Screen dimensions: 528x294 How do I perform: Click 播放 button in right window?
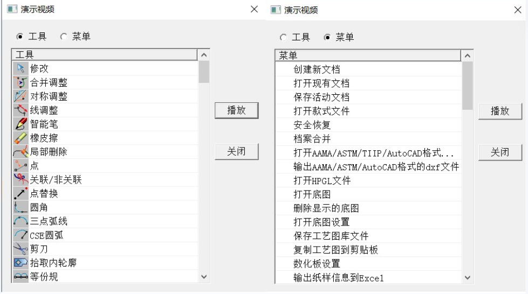pos(500,111)
